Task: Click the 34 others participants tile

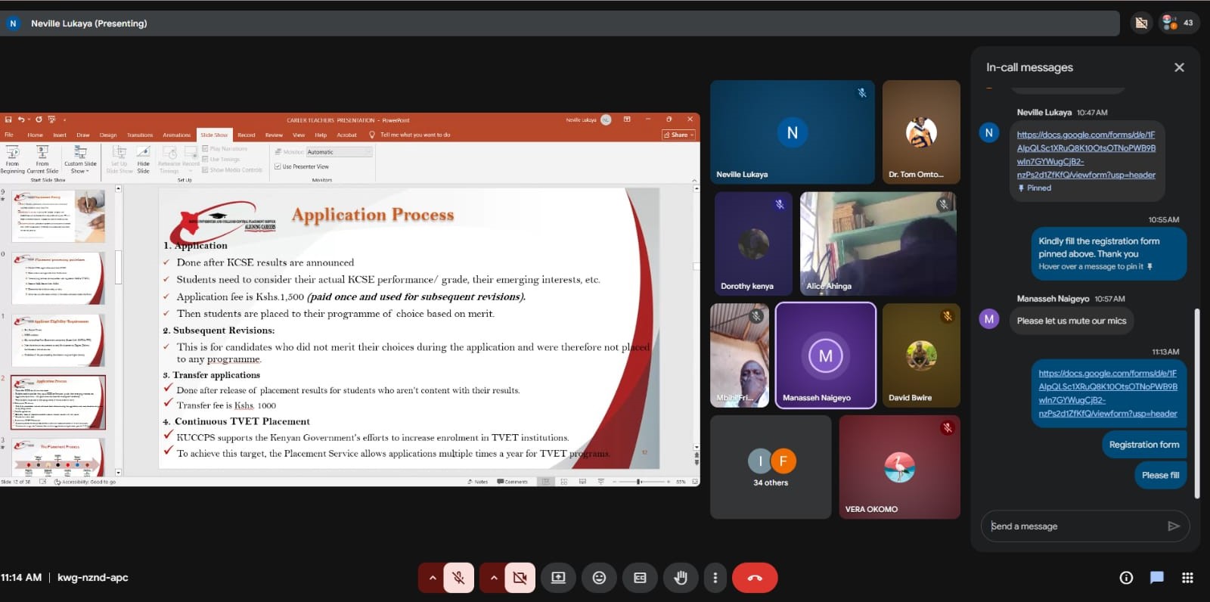Action: tap(771, 467)
